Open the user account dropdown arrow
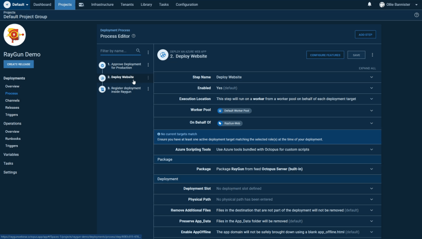 coord(416,5)
